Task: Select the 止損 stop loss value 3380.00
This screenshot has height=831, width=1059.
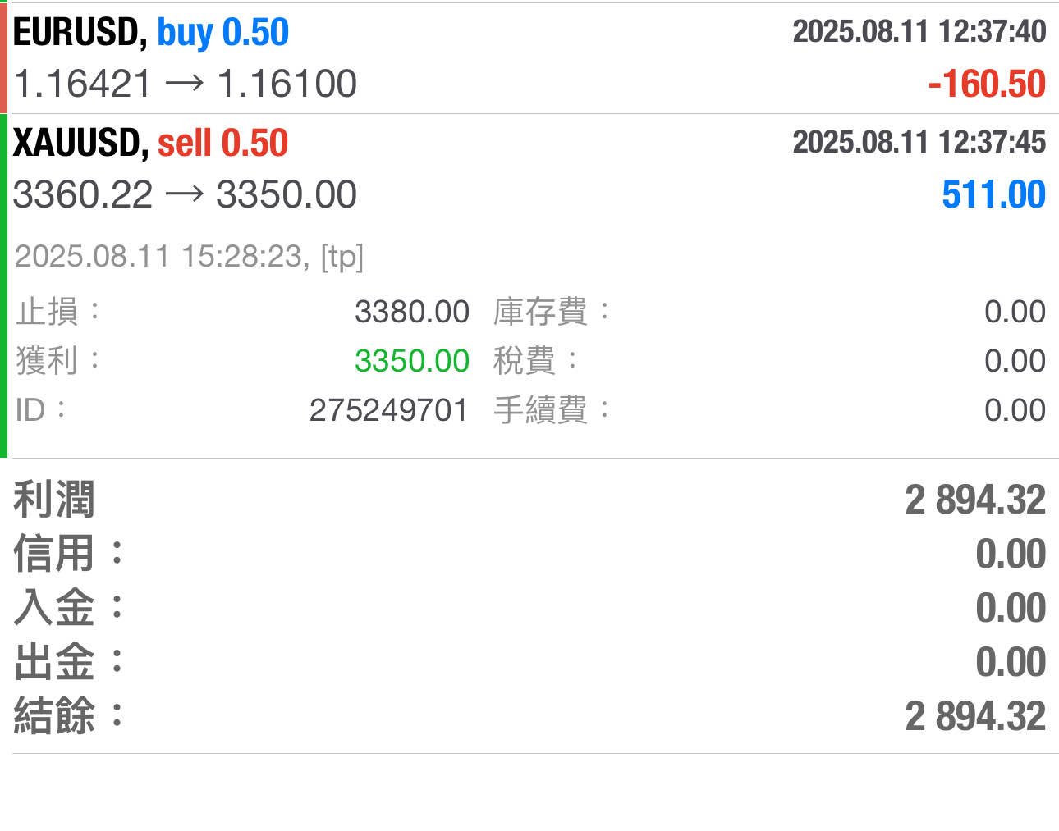Action: click(x=411, y=313)
